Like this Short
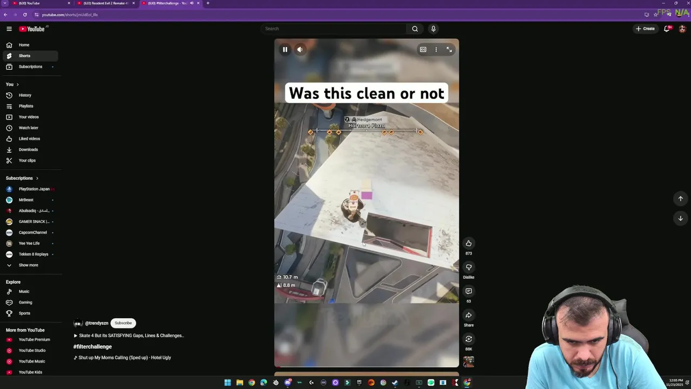The image size is (691, 389). [469, 243]
